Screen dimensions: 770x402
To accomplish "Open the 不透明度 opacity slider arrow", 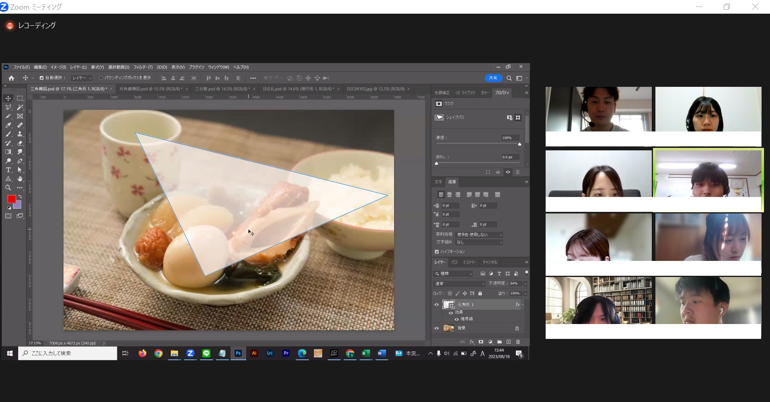I will point(525,283).
